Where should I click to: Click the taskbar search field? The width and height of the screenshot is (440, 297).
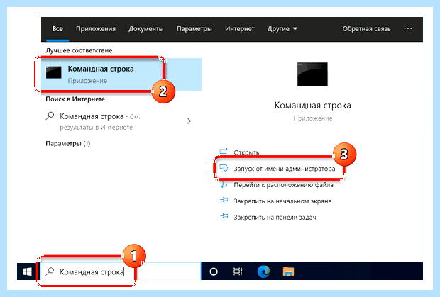point(121,271)
